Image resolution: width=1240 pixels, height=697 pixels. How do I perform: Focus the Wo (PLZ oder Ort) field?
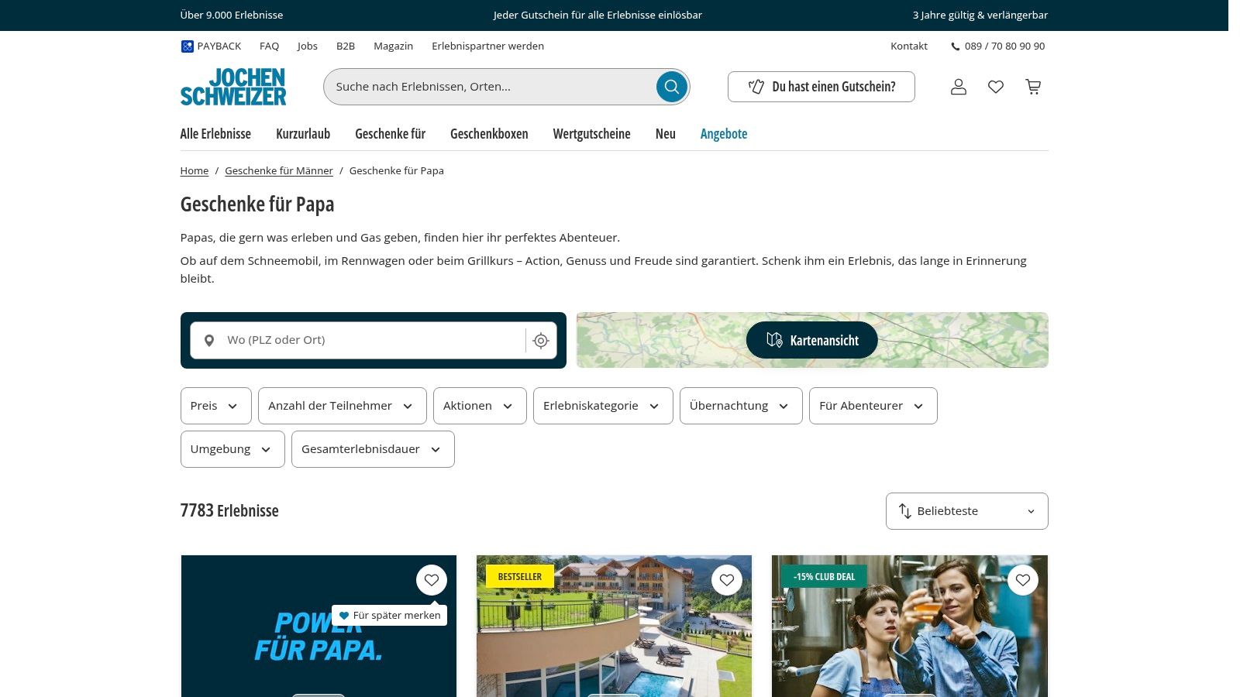[373, 341]
